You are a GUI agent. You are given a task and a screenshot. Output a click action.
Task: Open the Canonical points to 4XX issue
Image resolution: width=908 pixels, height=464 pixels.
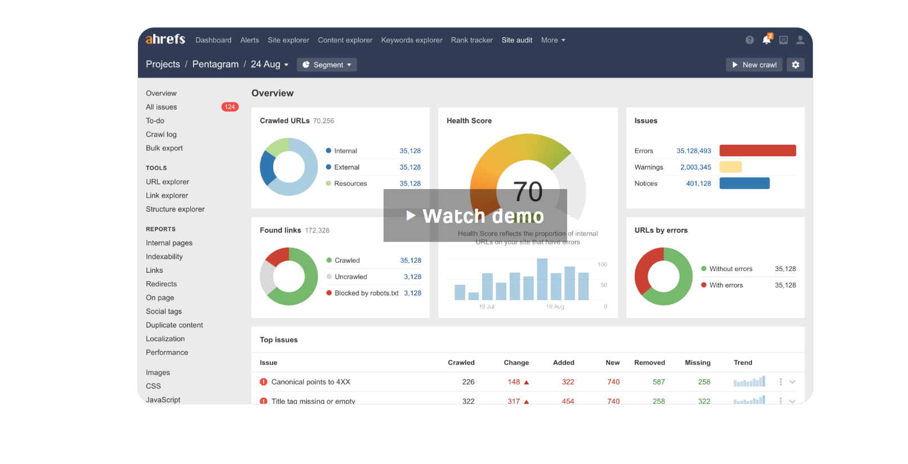click(x=311, y=382)
